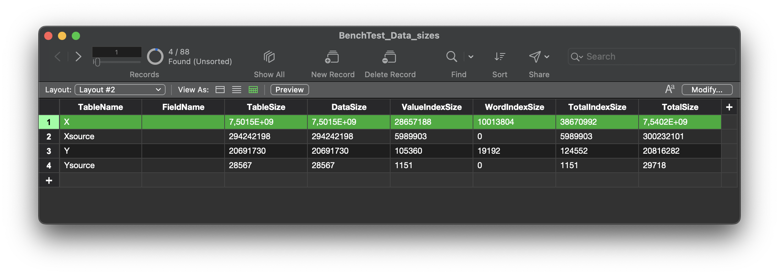
Task: Expand the Find options chevron
Action: 471,57
